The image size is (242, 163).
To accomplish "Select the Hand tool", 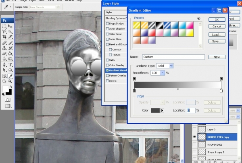I will [x=4, y=81].
